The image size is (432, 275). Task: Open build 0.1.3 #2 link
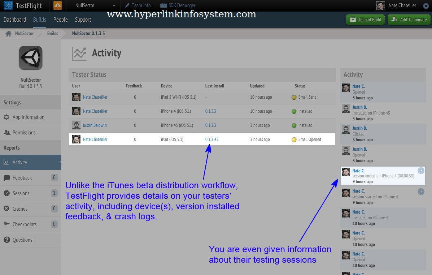(211, 139)
